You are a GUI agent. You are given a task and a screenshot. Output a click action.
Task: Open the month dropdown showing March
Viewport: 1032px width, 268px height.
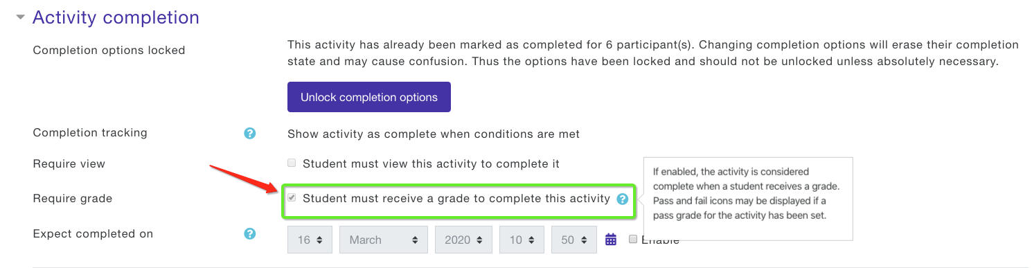[x=384, y=240]
